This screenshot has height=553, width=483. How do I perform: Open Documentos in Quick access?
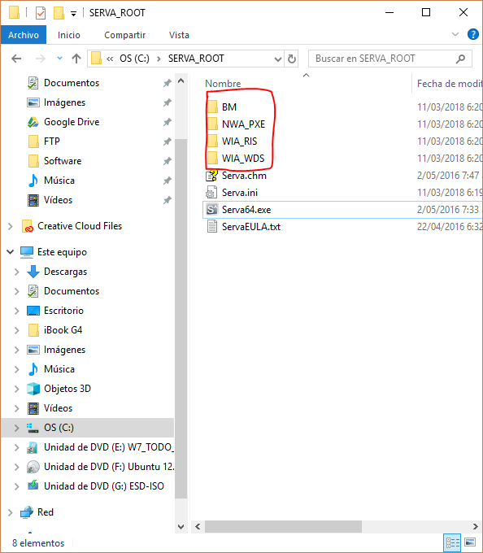tap(72, 83)
